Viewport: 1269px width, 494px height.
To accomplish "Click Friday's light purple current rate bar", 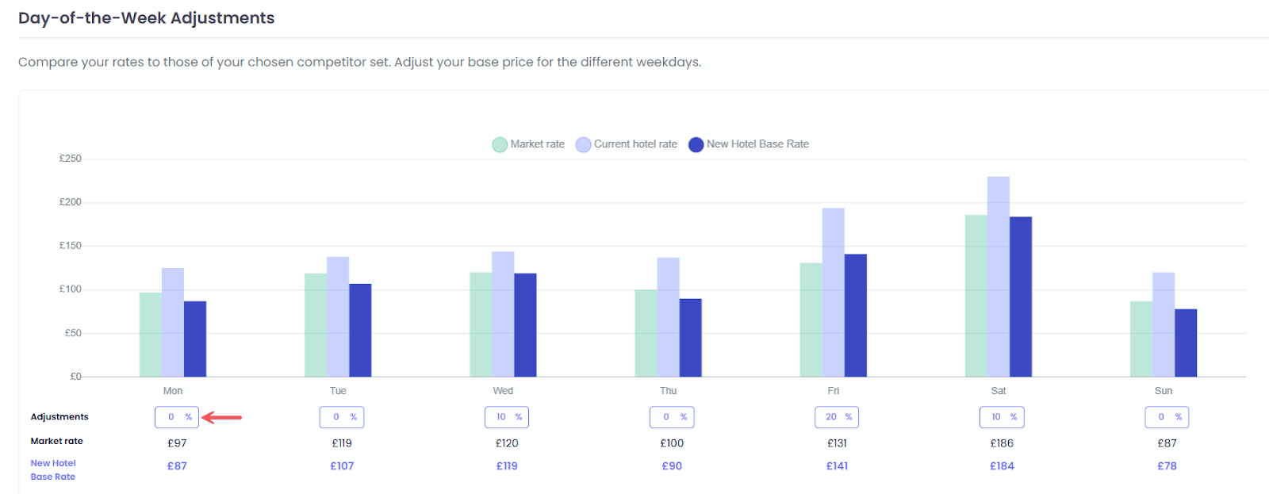I will pos(833,293).
